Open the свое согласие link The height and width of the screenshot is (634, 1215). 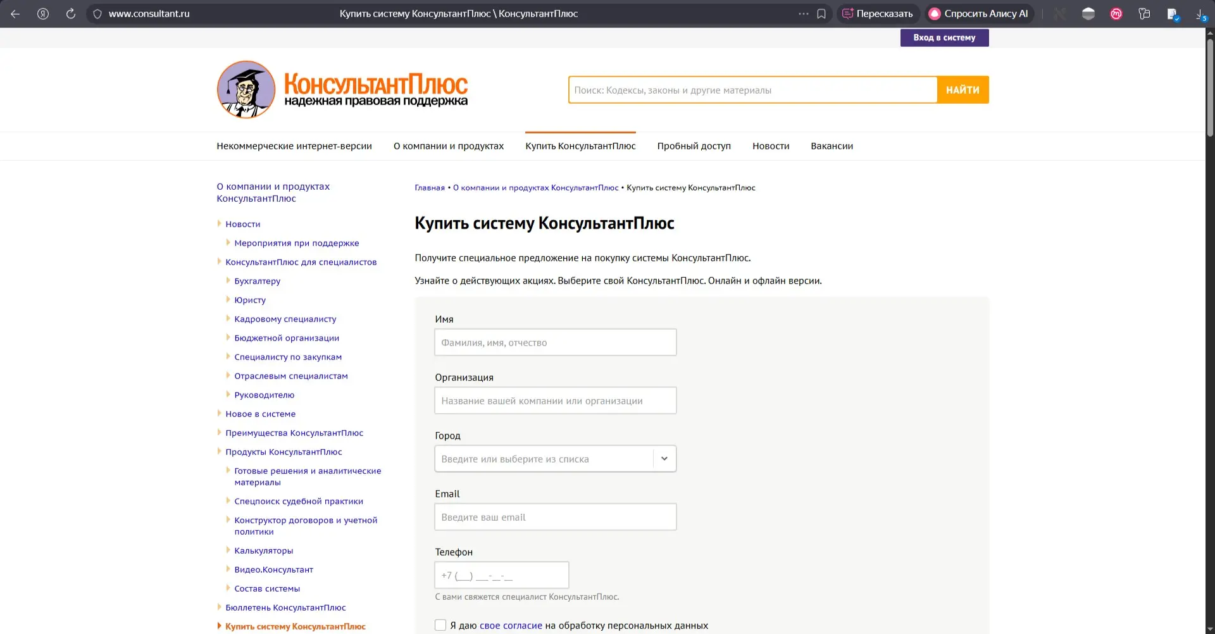coord(511,625)
